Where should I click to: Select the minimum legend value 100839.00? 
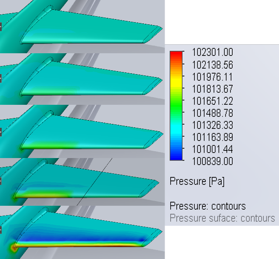(212, 161)
